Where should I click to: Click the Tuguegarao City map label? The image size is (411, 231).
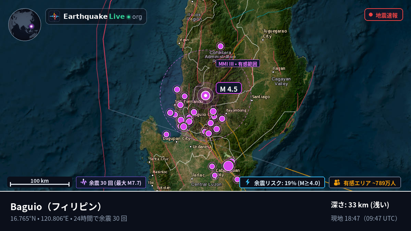coord(275,34)
